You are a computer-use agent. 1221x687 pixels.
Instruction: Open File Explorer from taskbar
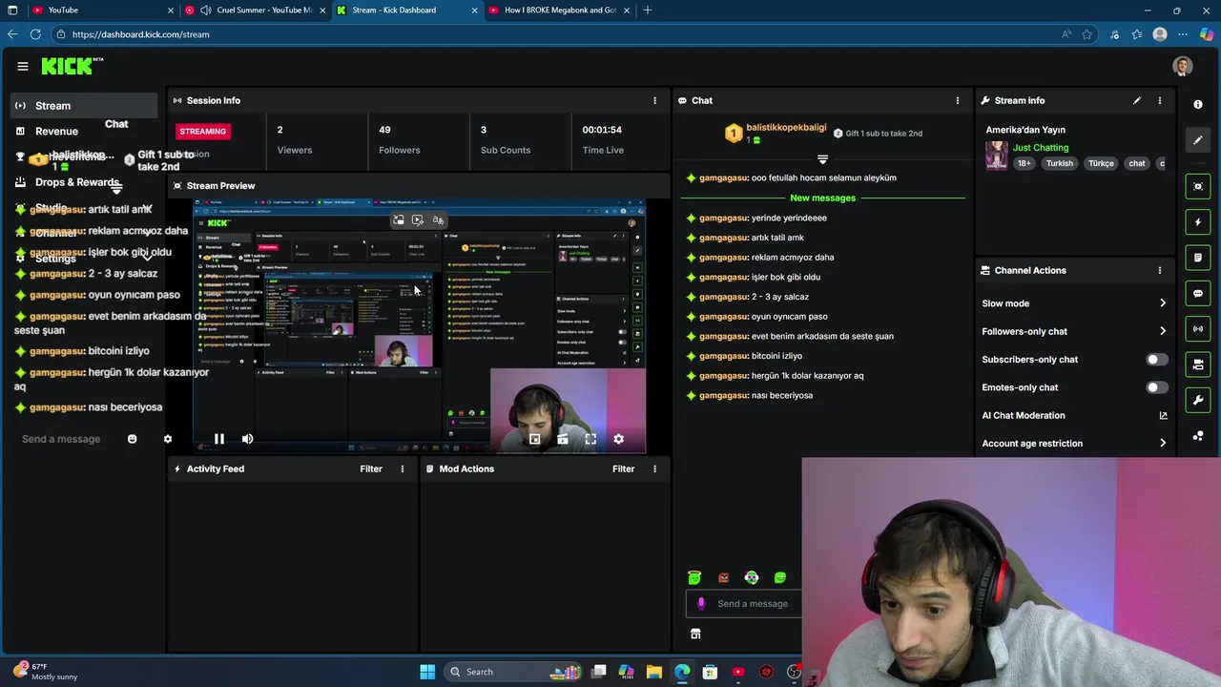pos(653,672)
